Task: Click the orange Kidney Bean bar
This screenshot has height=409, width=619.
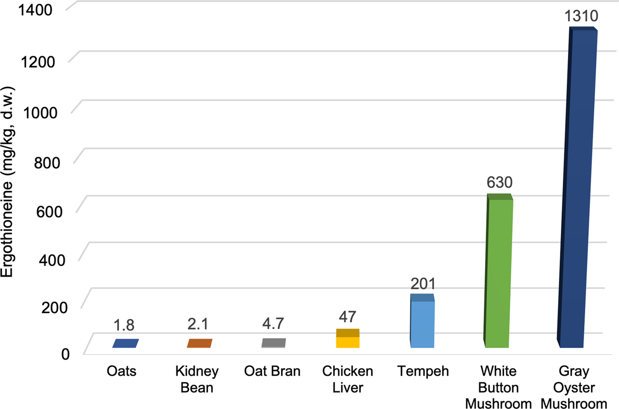Action: [199, 343]
